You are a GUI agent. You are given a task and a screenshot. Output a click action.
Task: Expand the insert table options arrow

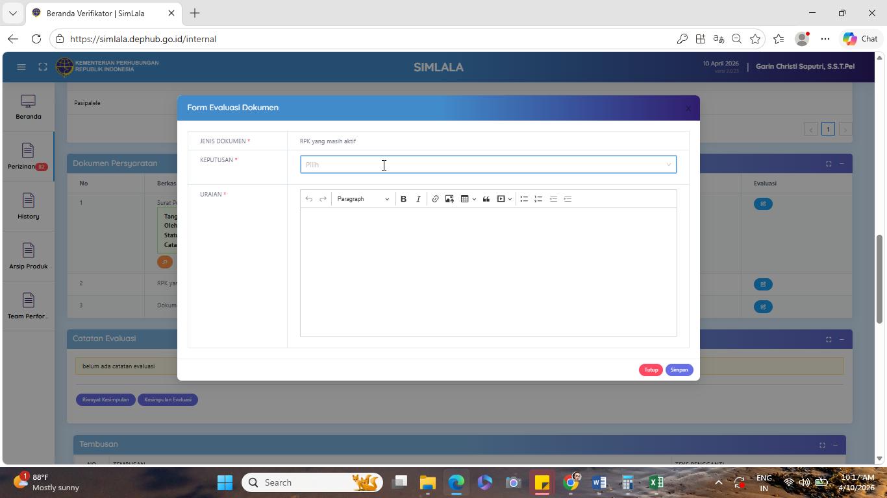pyautogui.click(x=474, y=199)
